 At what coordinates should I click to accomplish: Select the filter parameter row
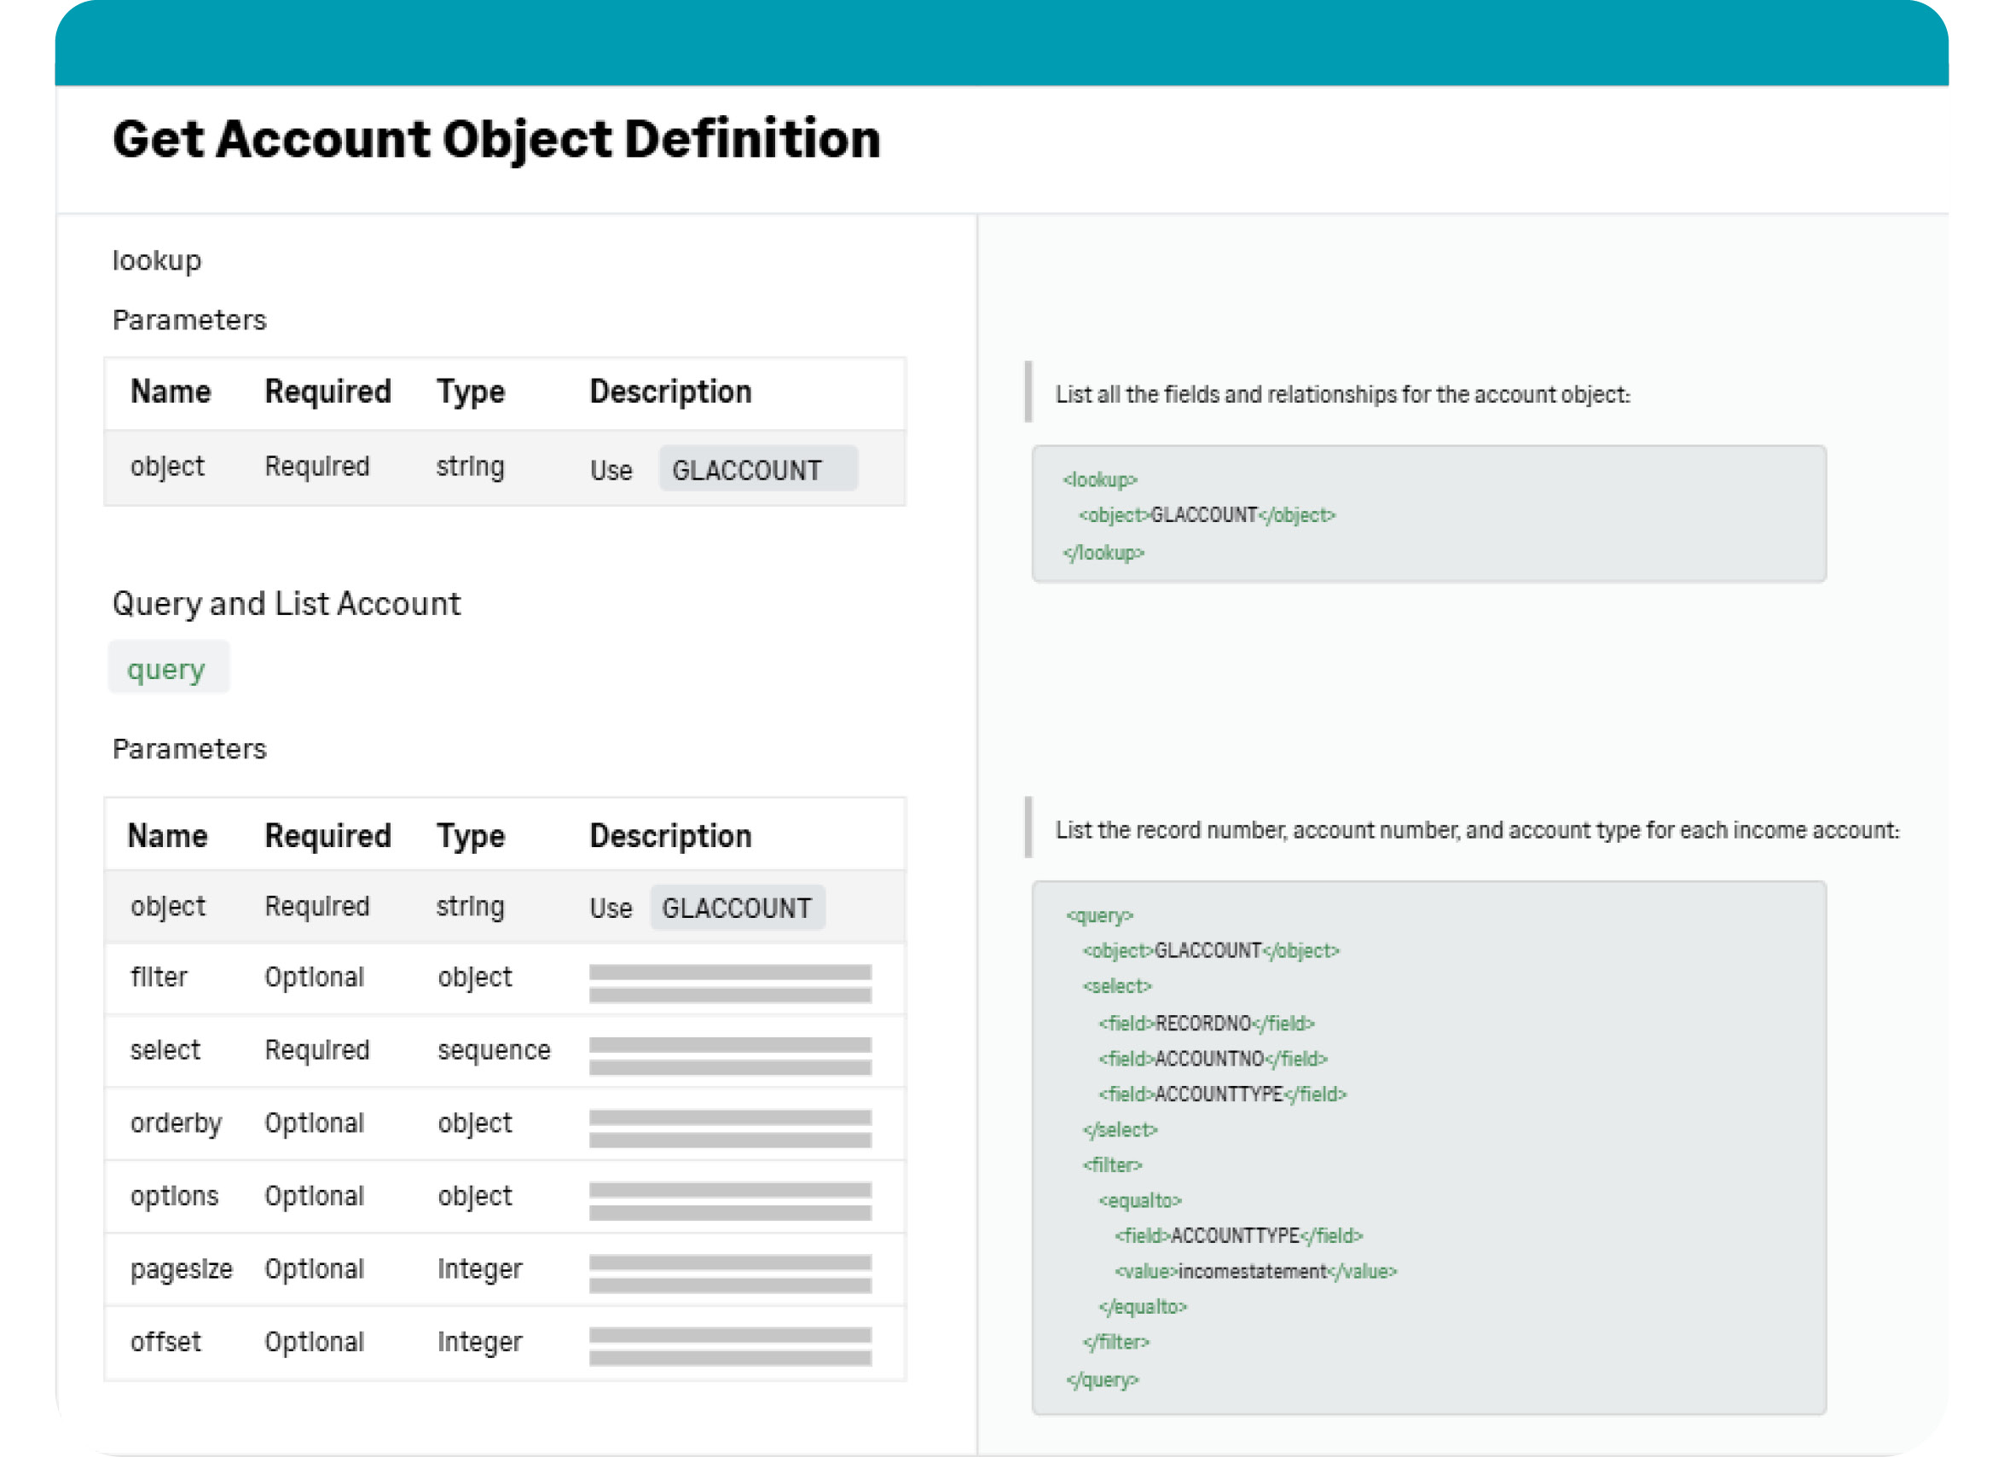click(504, 978)
